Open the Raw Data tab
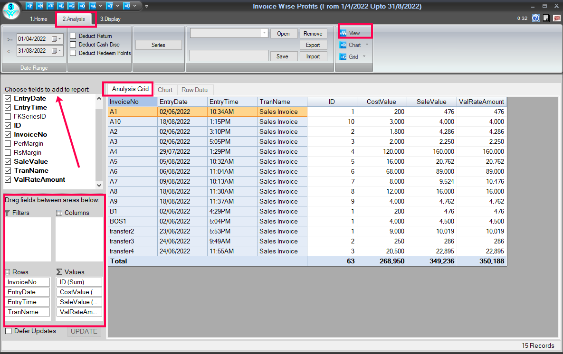The width and height of the screenshot is (563, 354). pos(194,90)
